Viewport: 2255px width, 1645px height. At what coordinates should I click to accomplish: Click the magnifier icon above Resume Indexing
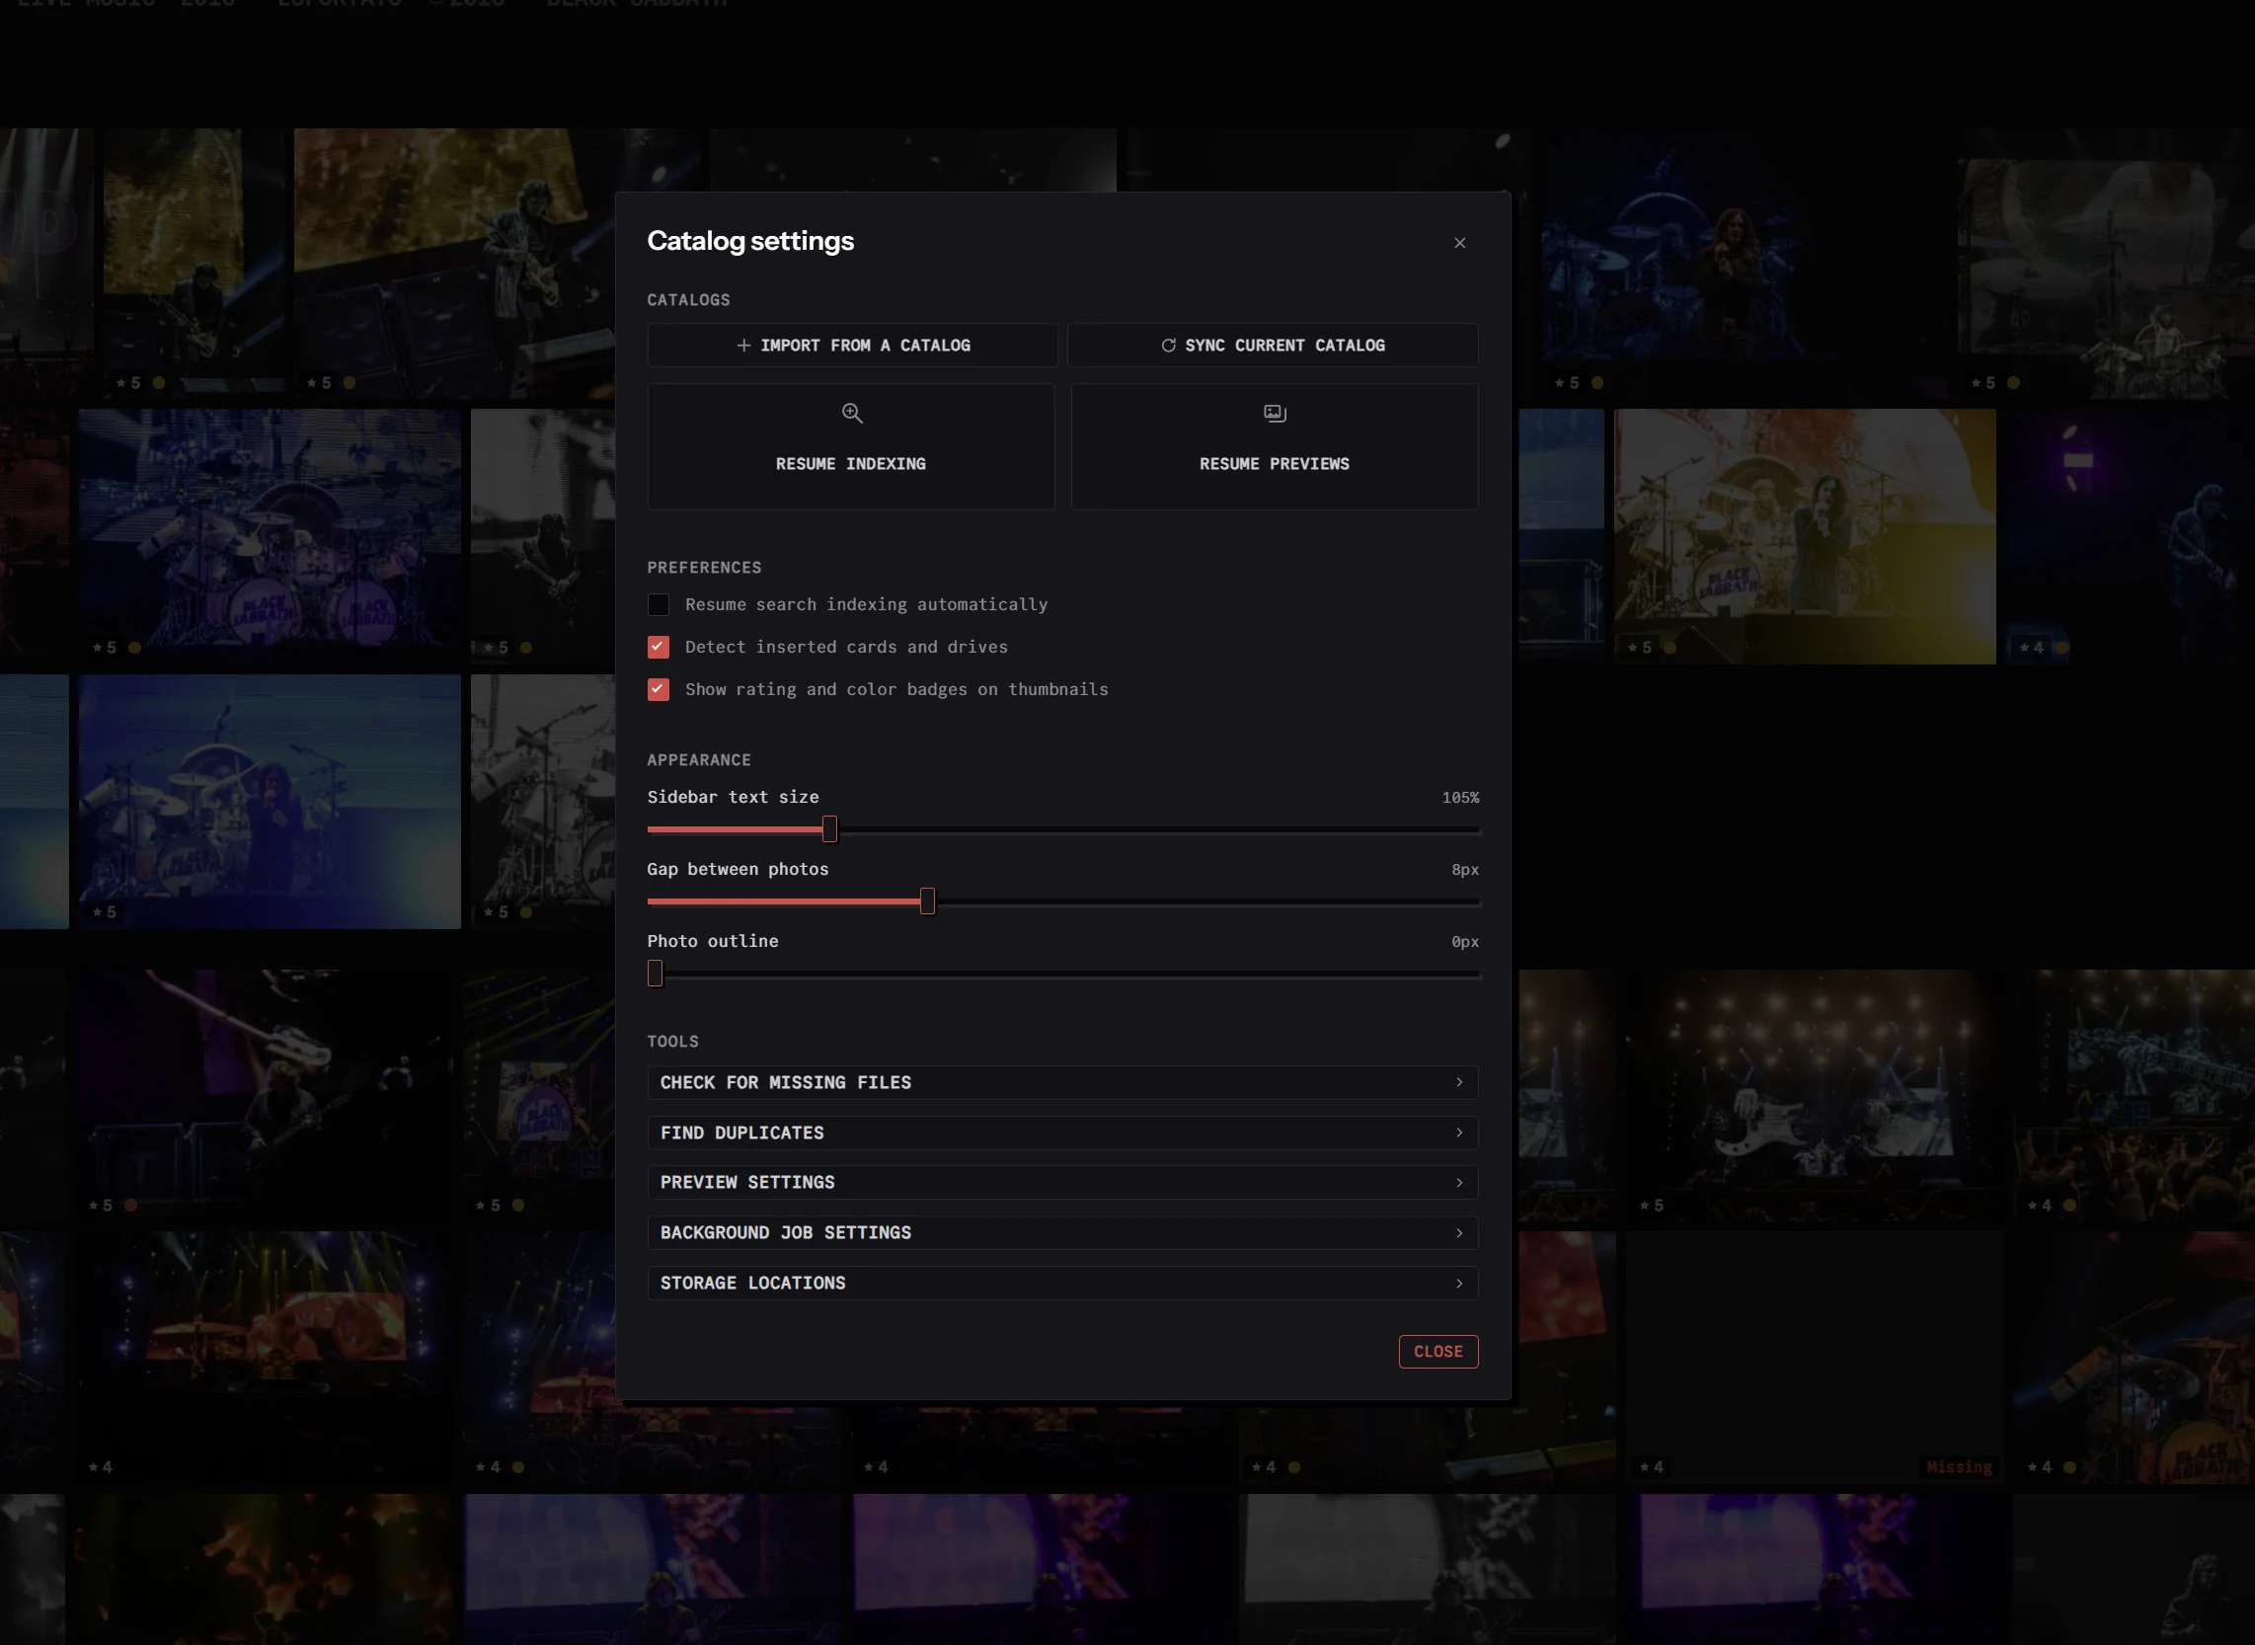[x=852, y=414]
